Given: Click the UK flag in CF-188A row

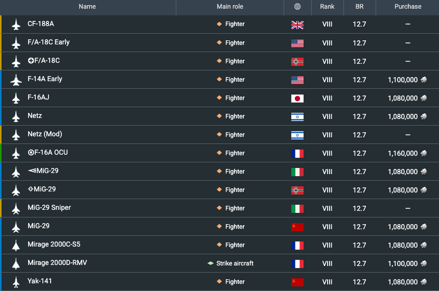Looking at the screenshot, I should pos(297,25).
